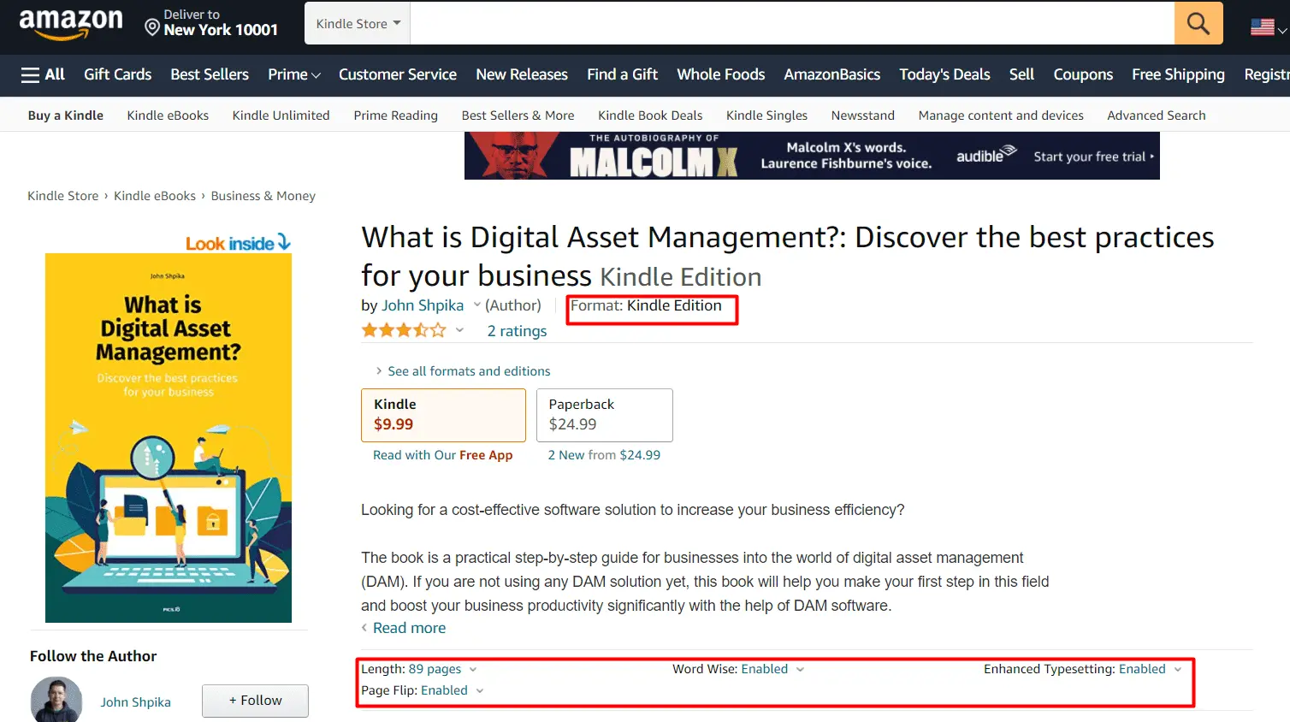The width and height of the screenshot is (1290, 722).
Task: Open Prime Reading tab
Action: (395, 115)
